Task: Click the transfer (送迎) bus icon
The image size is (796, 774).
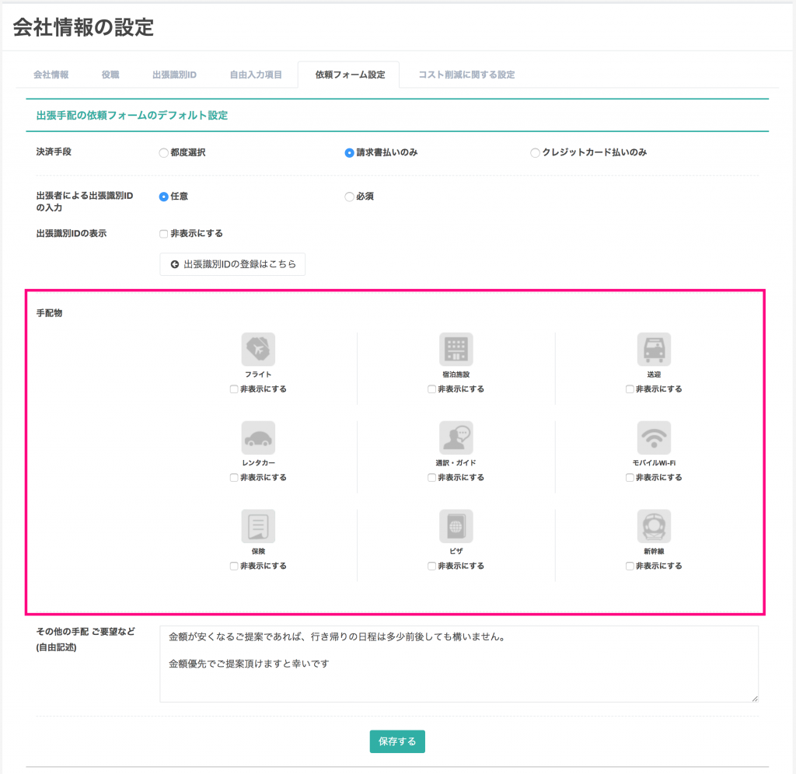Action: click(654, 350)
